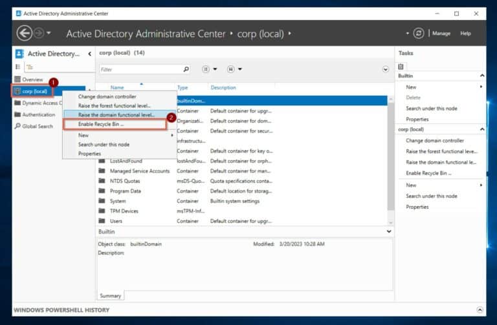Expand the New submenu in context menu
Image resolution: width=497 pixels, height=325 pixels.
120,135
